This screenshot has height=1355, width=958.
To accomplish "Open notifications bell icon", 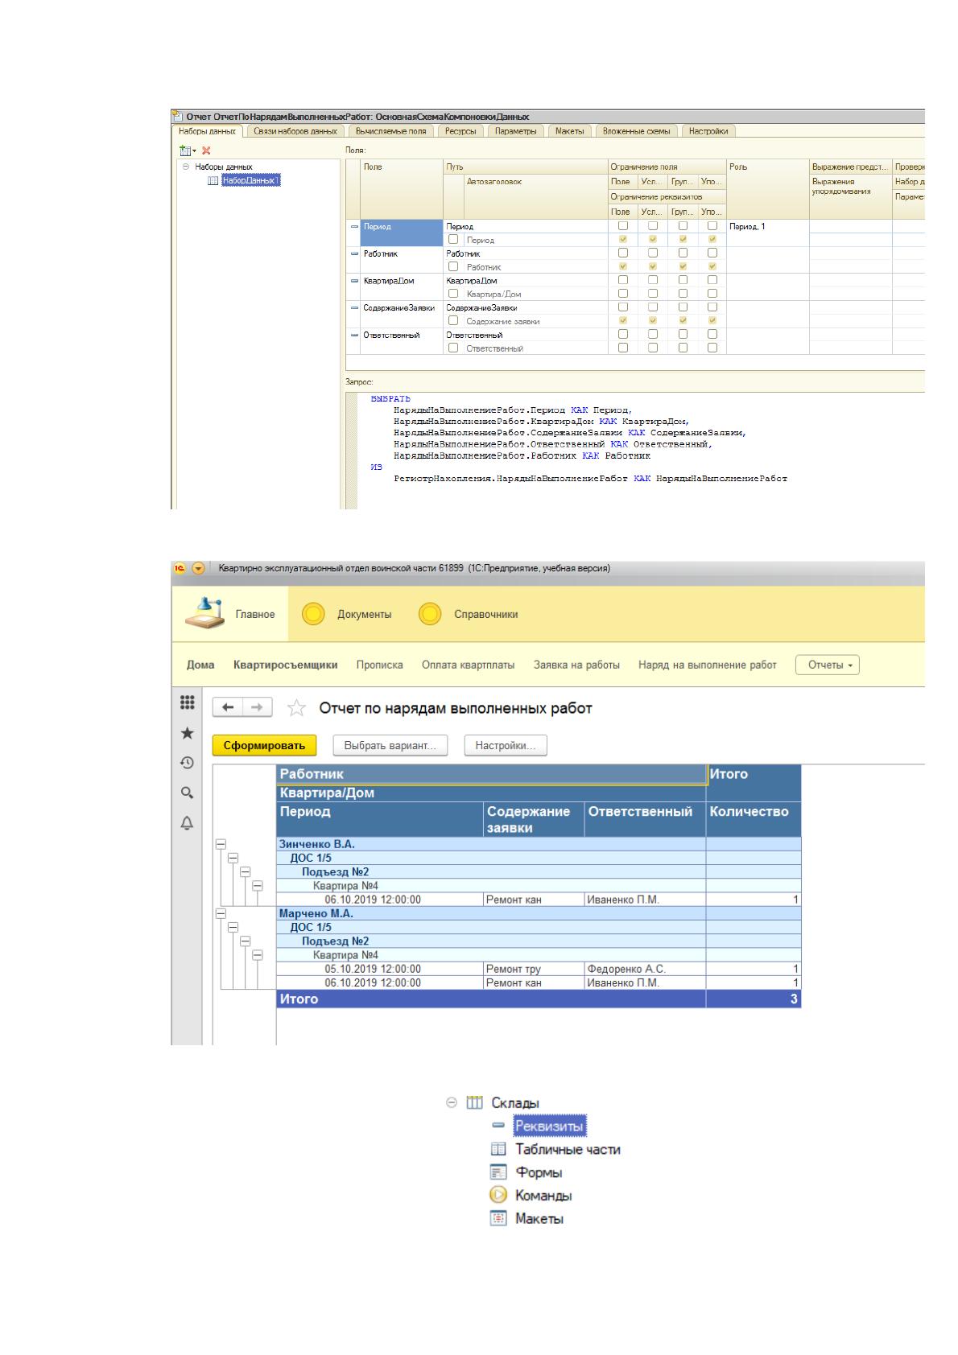I will pyautogui.click(x=187, y=822).
